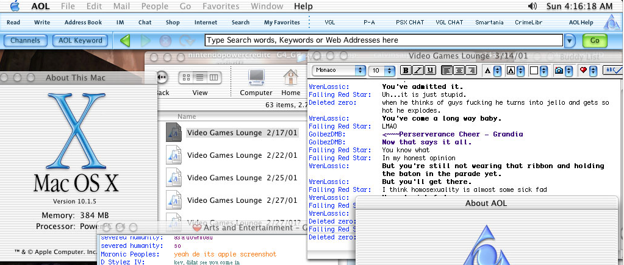
Task: Open the File menu
Action: pos(68,6)
